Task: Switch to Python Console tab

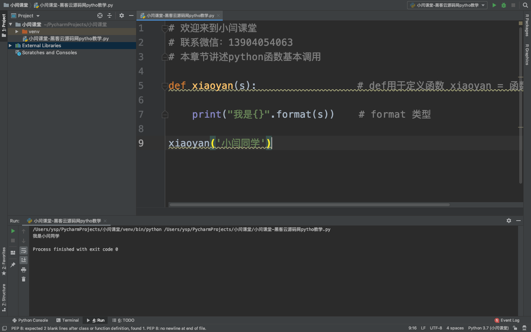Action: tap(30, 320)
